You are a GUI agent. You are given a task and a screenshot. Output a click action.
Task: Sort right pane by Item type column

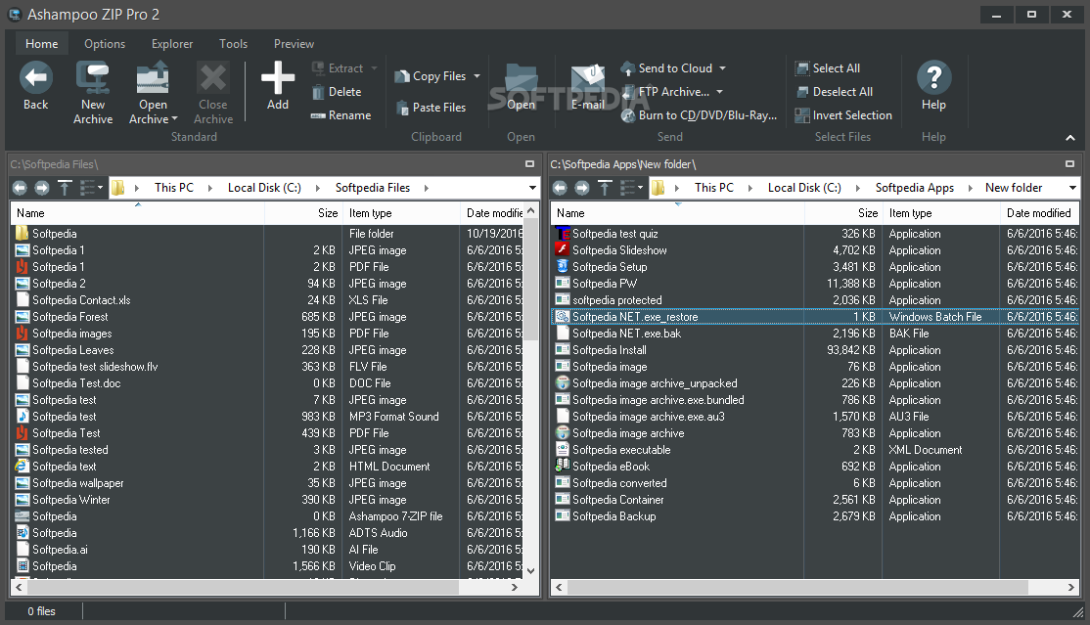941,213
